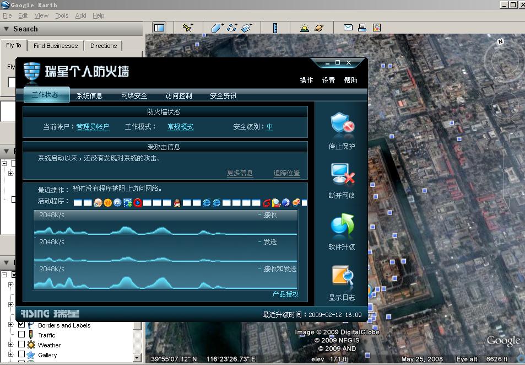Click the Print toolbar icon
The width and height of the screenshot is (525, 365).
[x=362, y=28]
